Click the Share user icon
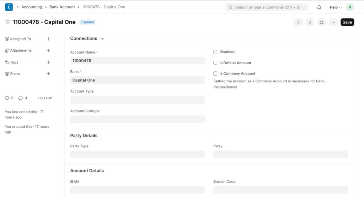364x197 pixels. point(7,74)
